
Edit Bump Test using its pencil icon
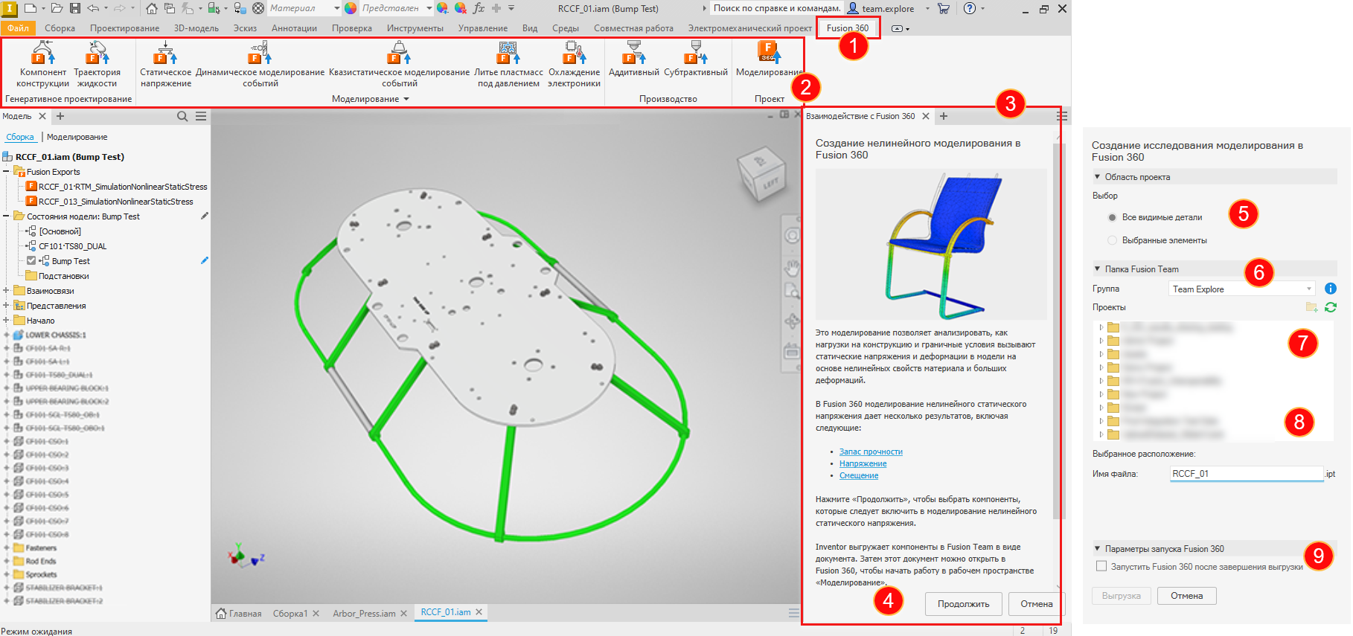204,260
